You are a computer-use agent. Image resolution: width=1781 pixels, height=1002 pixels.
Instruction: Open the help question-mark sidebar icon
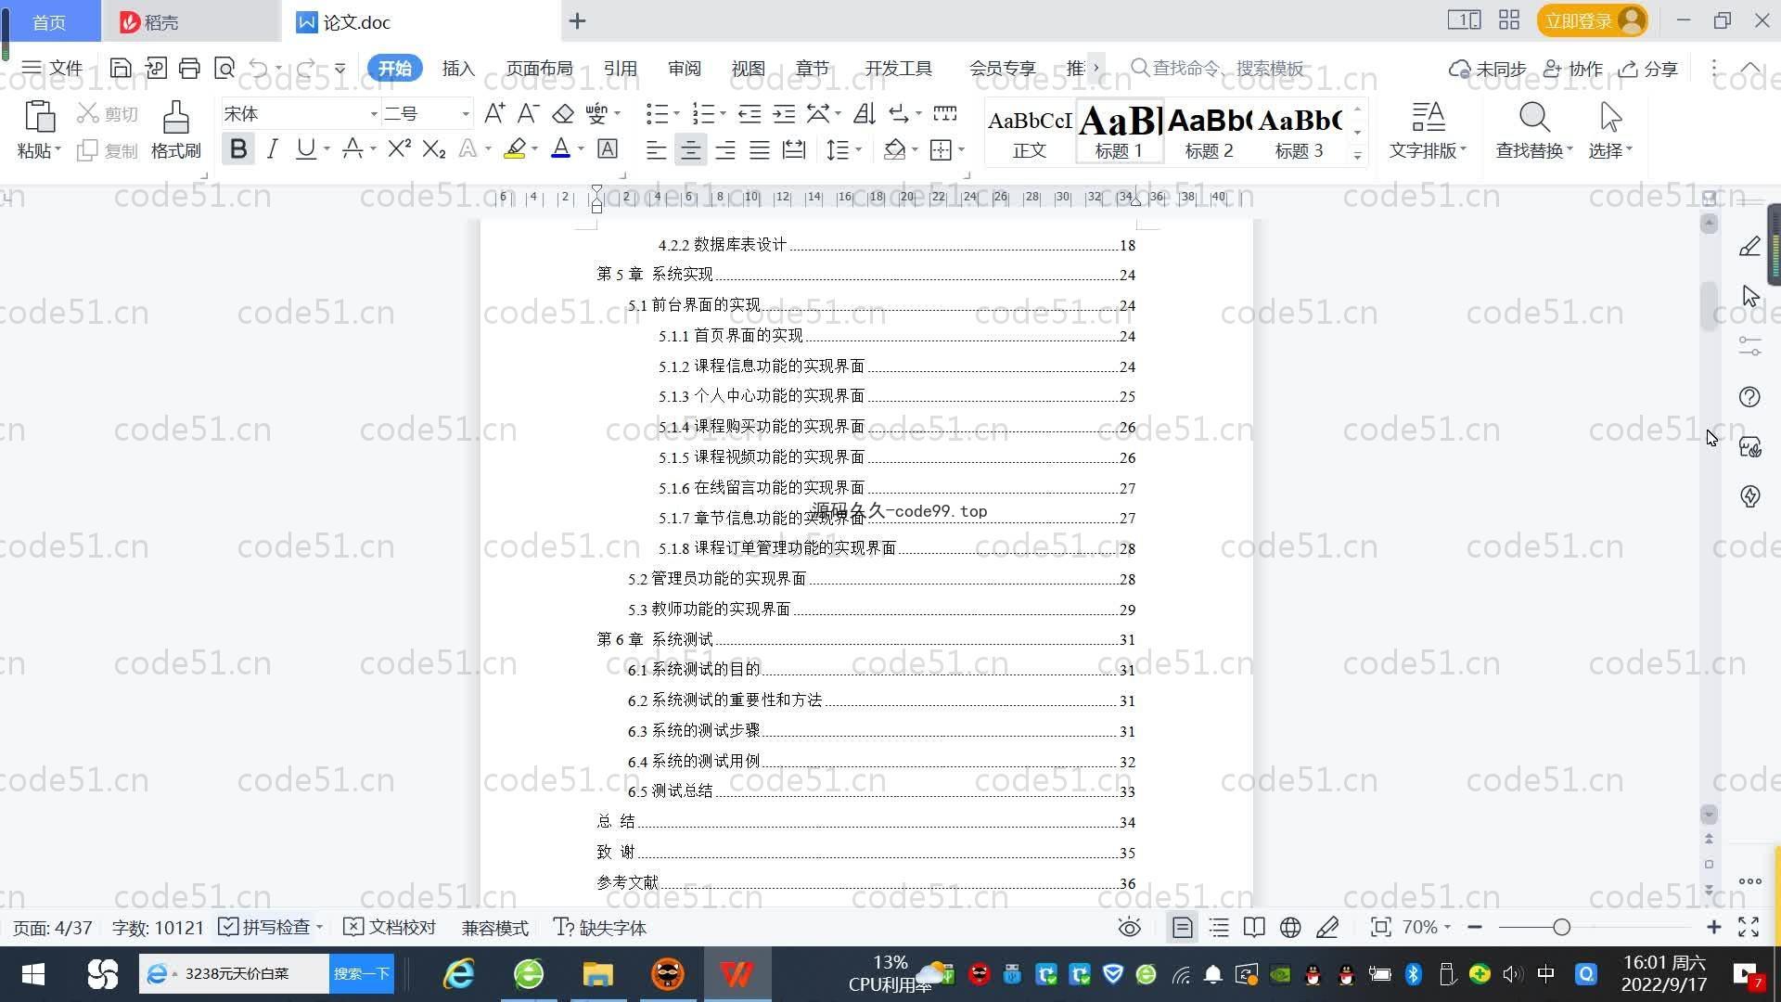(1749, 397)
